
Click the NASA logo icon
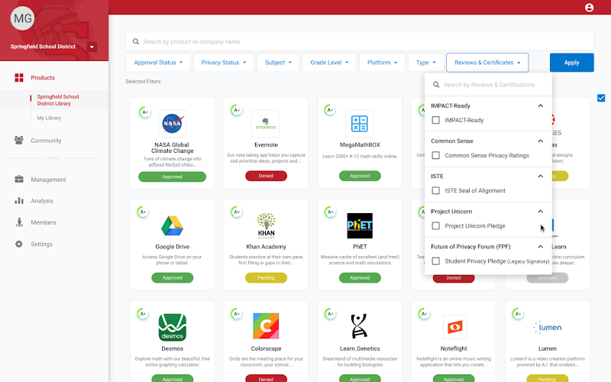[x=173, y=124]
